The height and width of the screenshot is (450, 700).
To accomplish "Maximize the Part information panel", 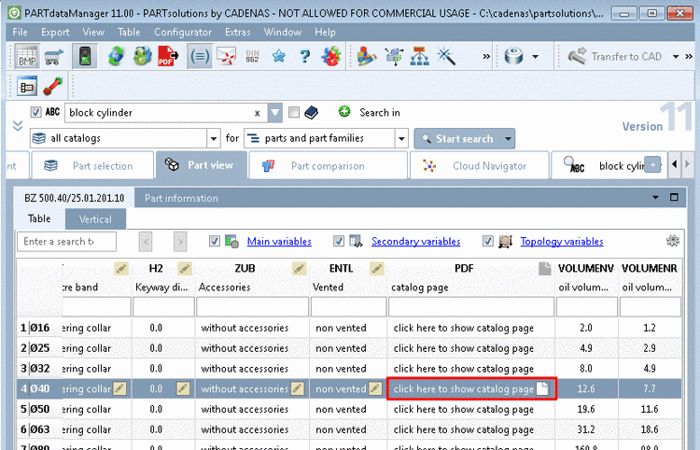I will pos(674,197).
